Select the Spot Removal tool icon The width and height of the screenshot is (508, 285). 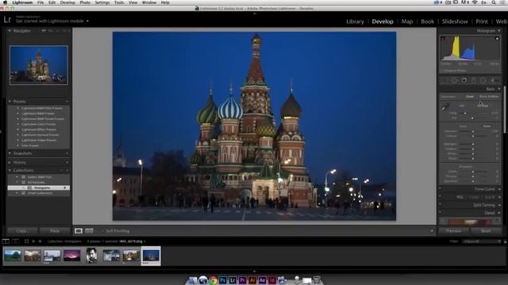tap(454, 80)
